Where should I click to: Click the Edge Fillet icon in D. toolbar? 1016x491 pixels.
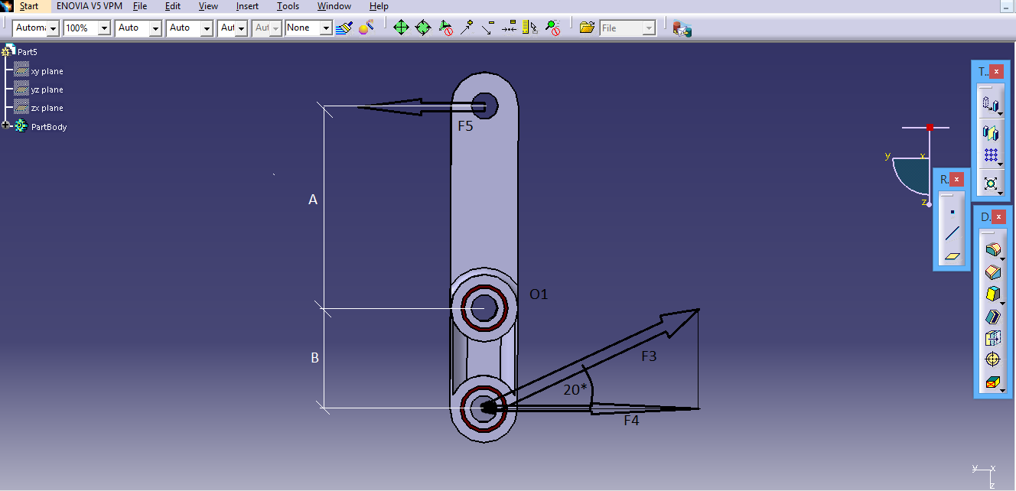[x=993, y=249]
